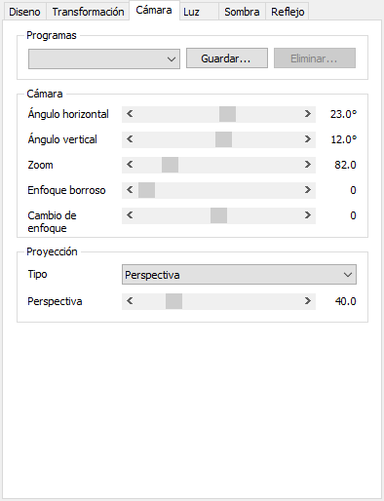Click left arrow of Ángulo horizontal slider
The height and width of the screenshot is (501, 384).
click(130, 114)
